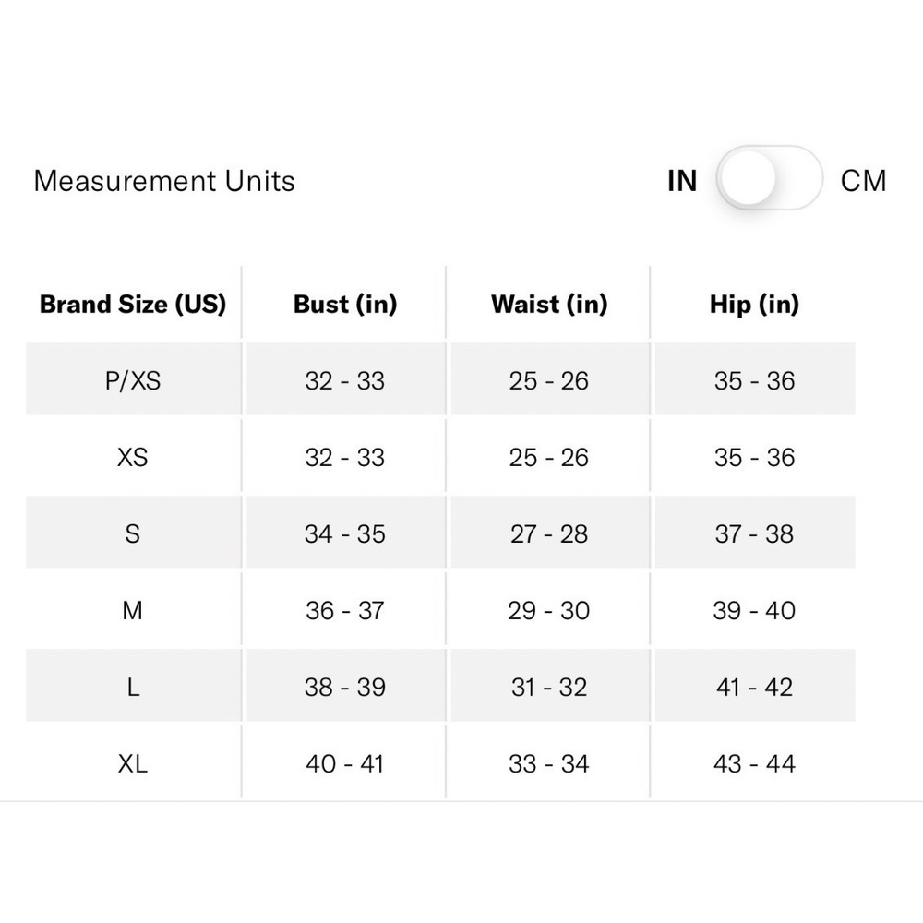Click the Hip (in) column header
This screenshot has height=923, width=923.
coord(755,305)
